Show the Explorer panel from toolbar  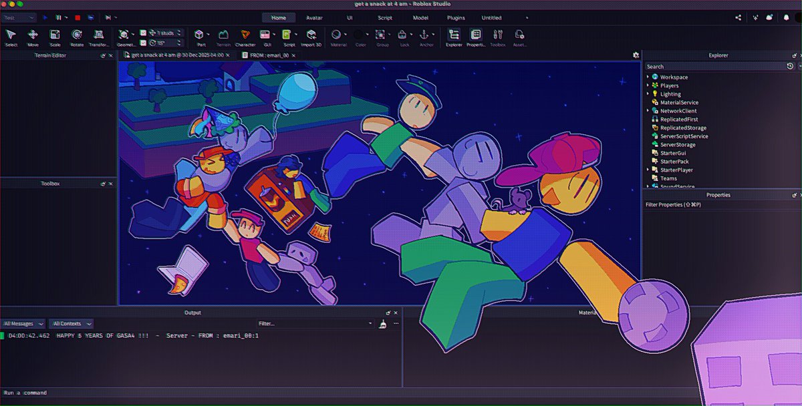[454, 37]
